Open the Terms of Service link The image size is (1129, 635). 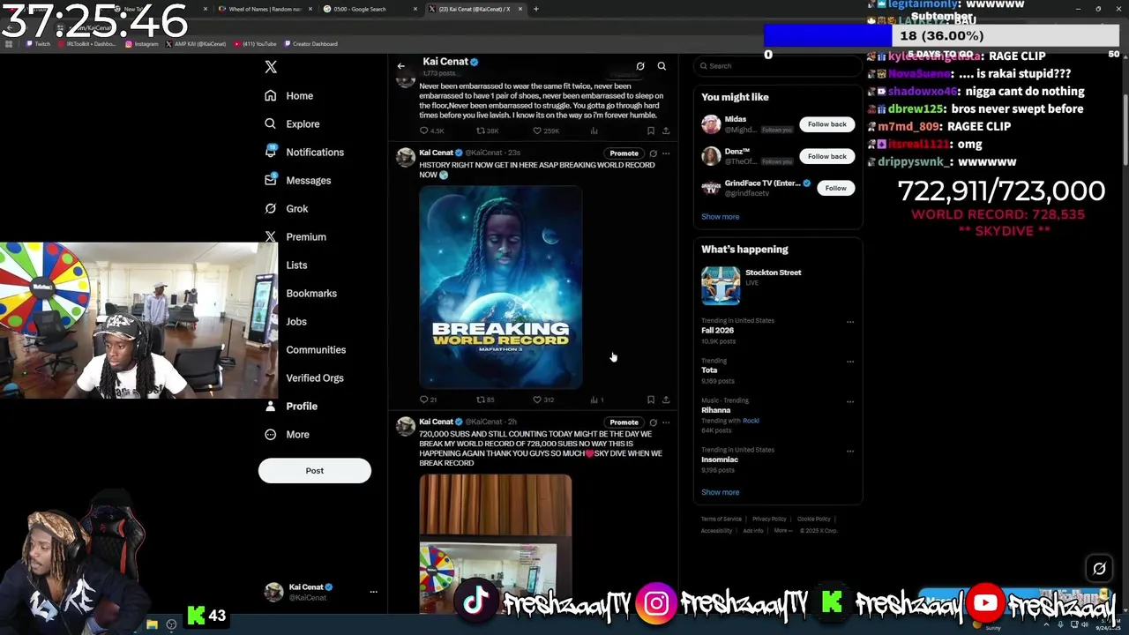point(722,519)
